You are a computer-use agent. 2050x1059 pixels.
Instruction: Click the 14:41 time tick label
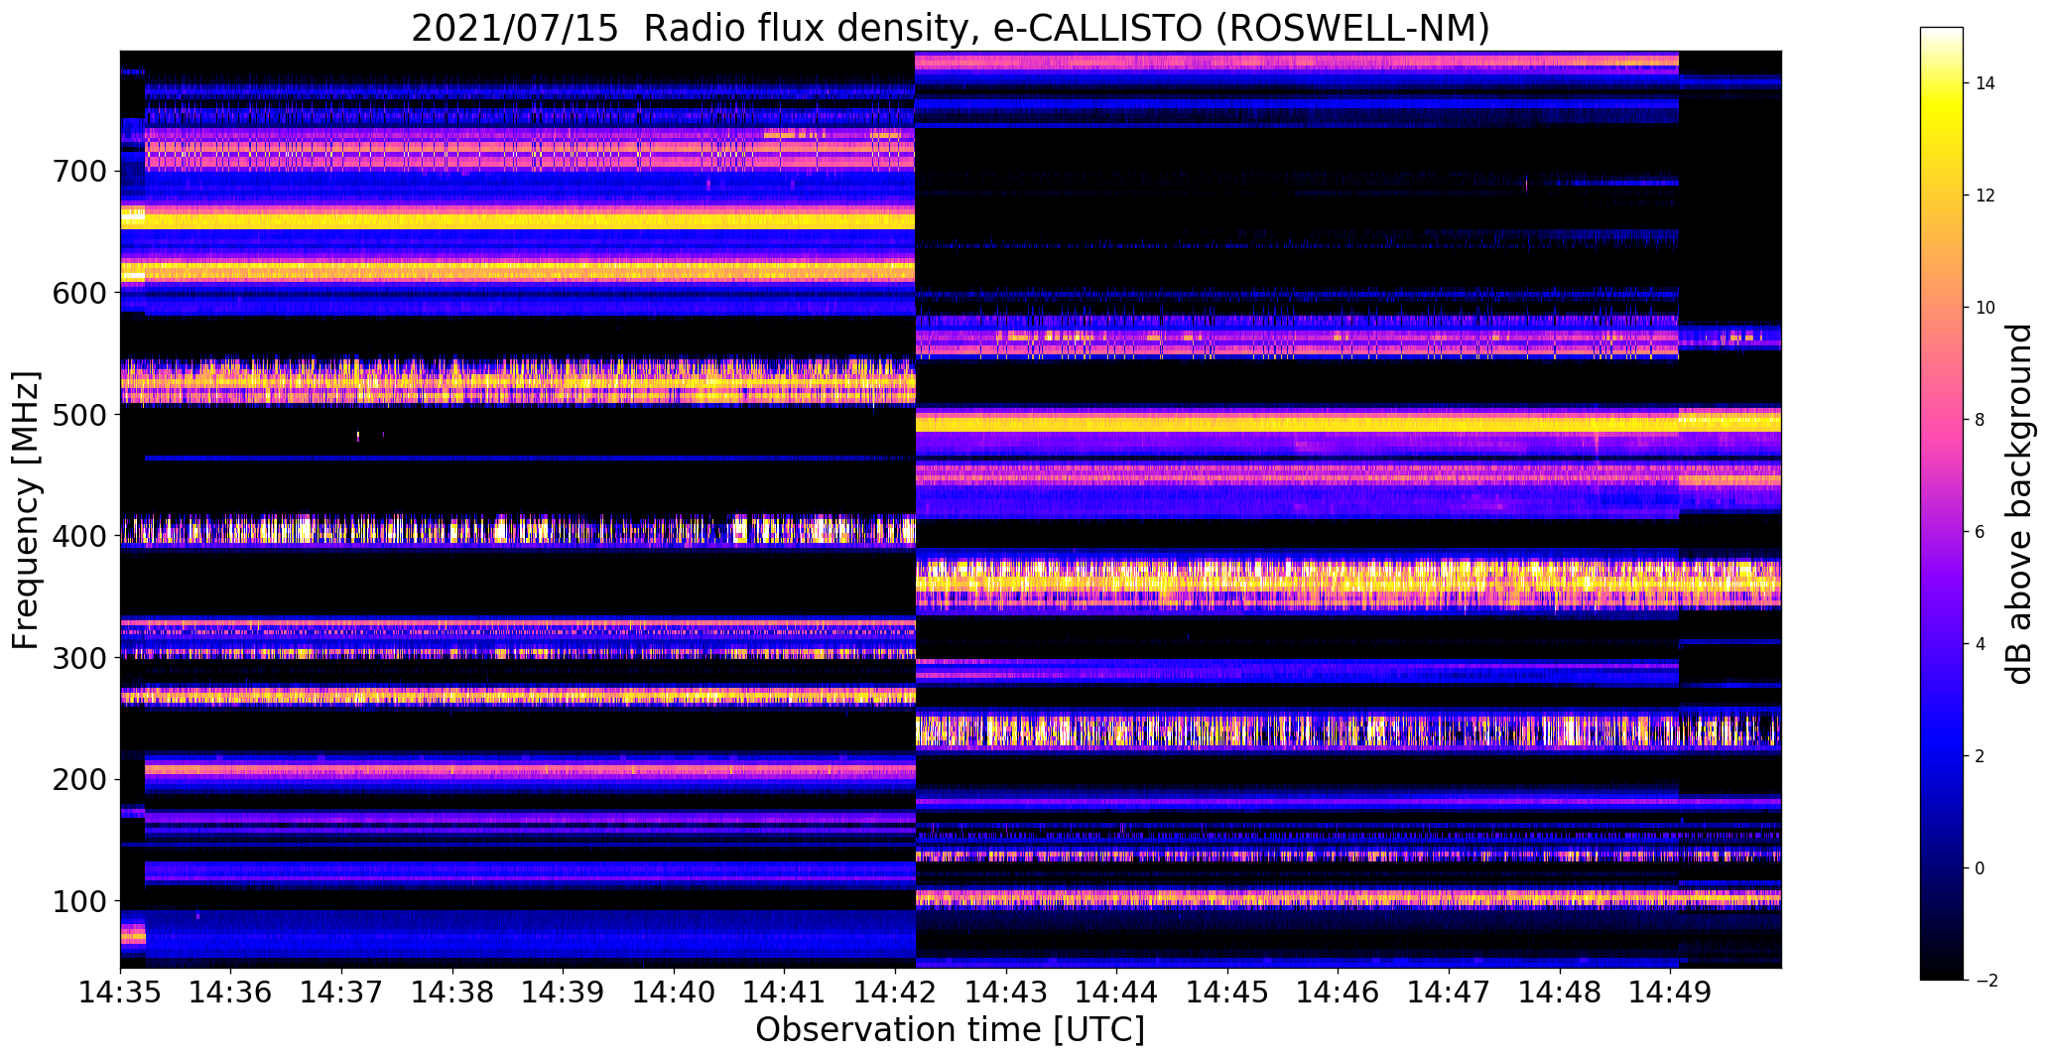click(x=784, y=993)
